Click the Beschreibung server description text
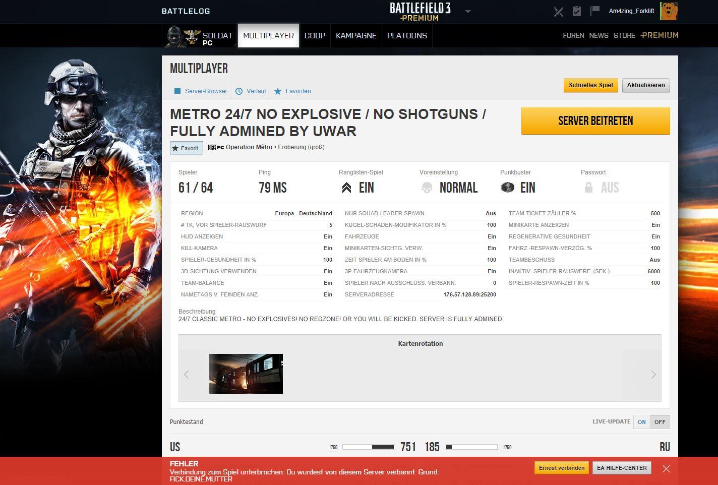 [341, 319]
